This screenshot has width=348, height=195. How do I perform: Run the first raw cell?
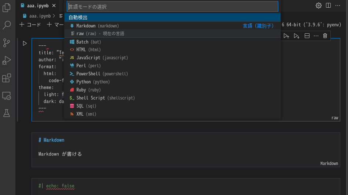coord(25,44)
